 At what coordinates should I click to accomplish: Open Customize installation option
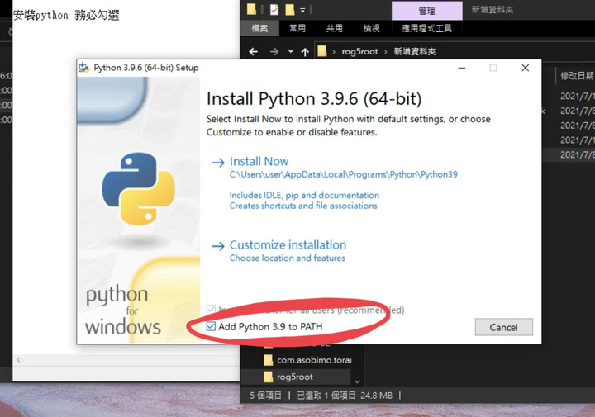click(288, 245)
